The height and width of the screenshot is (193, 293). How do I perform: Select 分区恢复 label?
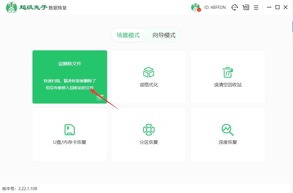tap(149, 142)
